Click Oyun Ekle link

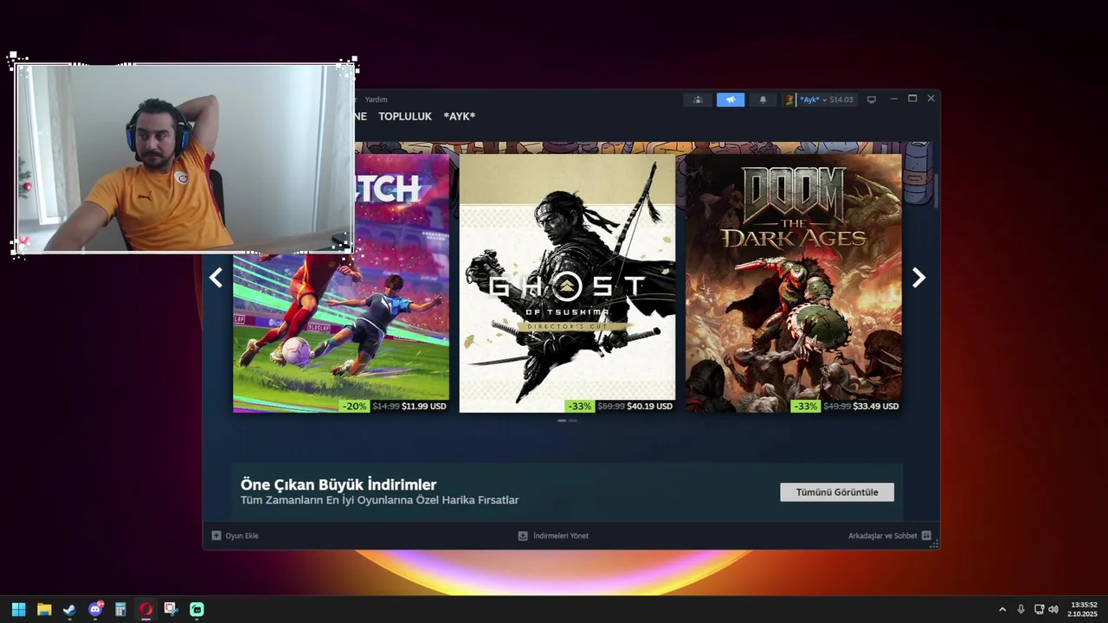[x=242, y=536]
